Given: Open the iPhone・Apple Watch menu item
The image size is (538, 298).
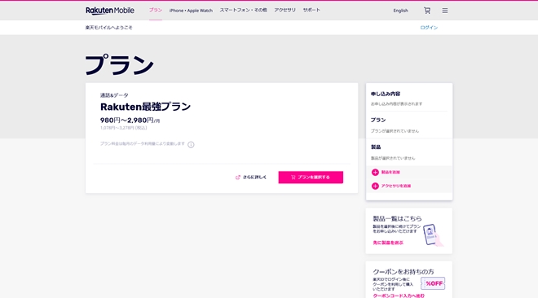Looking at the screenshot, I should (x=191, y=11).
